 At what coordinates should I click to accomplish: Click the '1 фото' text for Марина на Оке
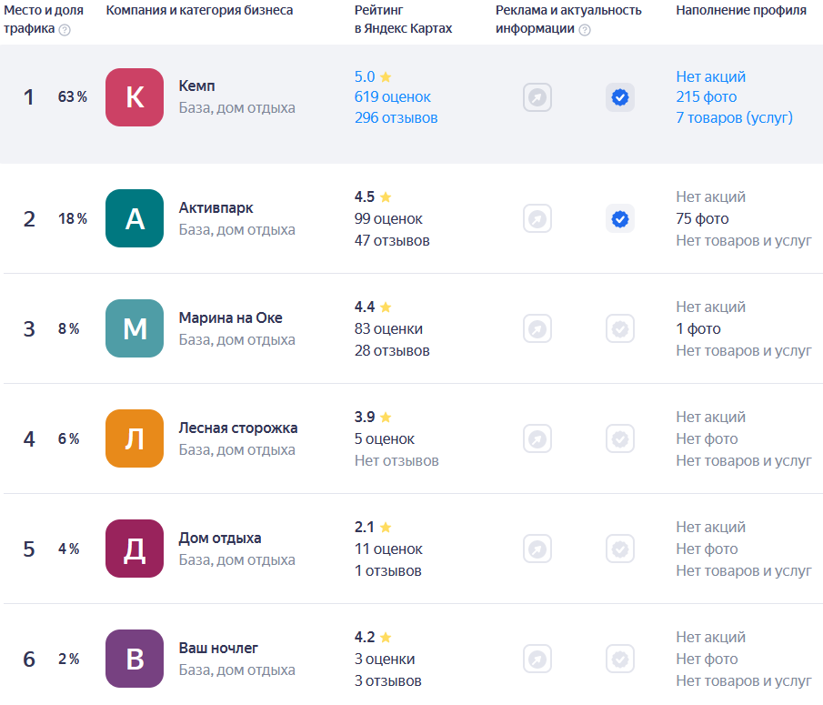click(698, 328)
